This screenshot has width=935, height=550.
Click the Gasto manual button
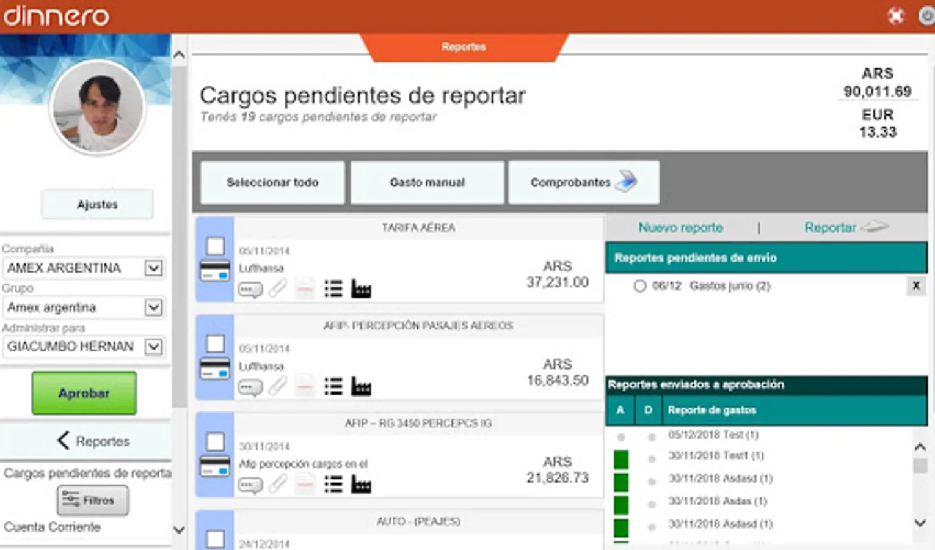427,182
